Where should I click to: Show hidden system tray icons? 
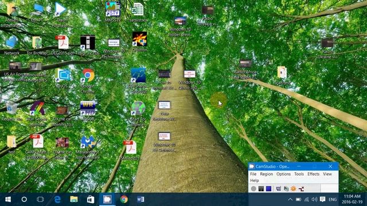pos(290,200)
